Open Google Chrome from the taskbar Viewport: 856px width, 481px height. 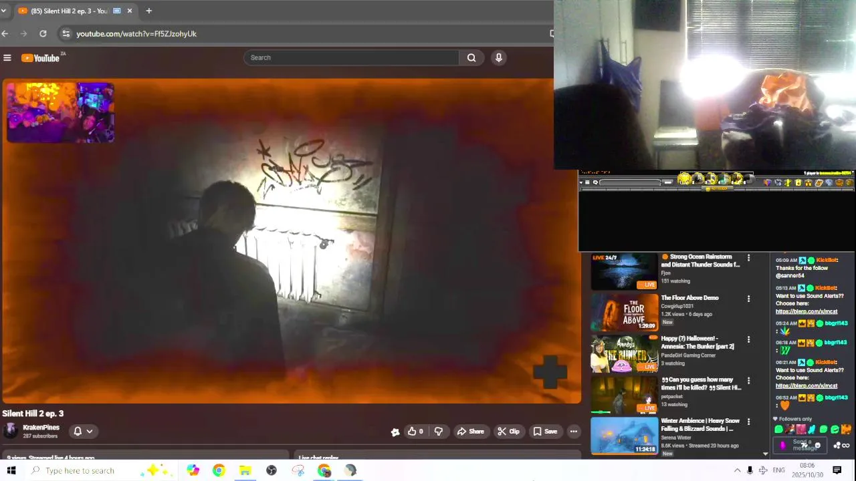click(219, 470)
